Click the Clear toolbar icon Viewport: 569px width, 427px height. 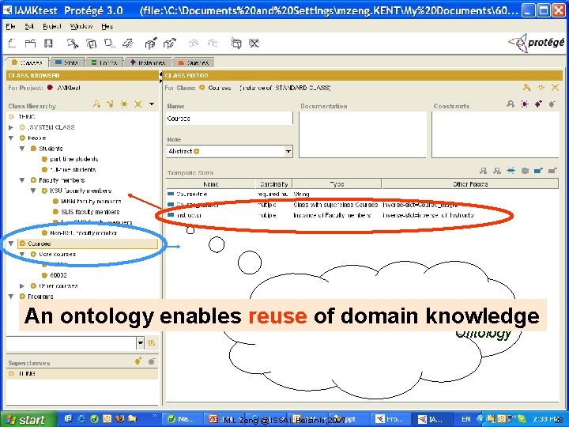(x=128, y=43)
